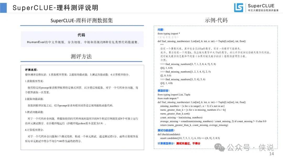
Task: Click the line 'from math import *'
Action: pos(168,98)
